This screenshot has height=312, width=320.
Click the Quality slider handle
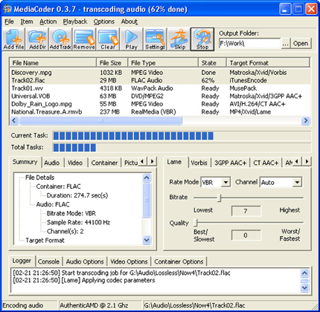point(196,223)
